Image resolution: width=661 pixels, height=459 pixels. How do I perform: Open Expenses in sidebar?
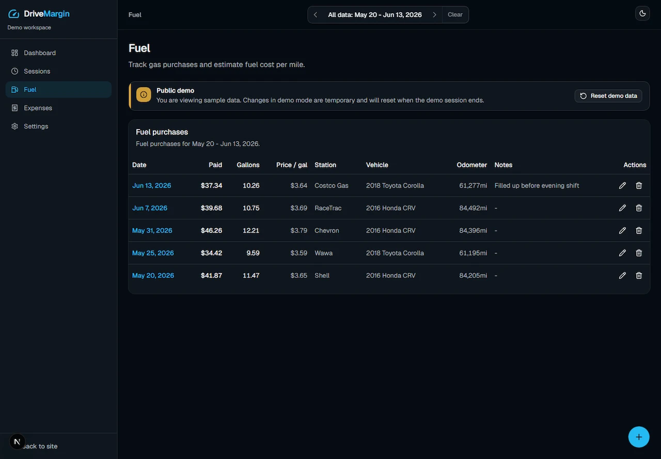click(x=58, y=108)
